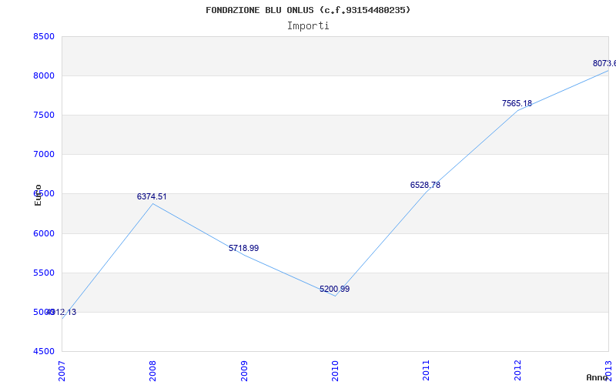616x385 pixels.
Task: Click the 8073.6 data label
Action: pyautogui.click(x=604, y=64)
